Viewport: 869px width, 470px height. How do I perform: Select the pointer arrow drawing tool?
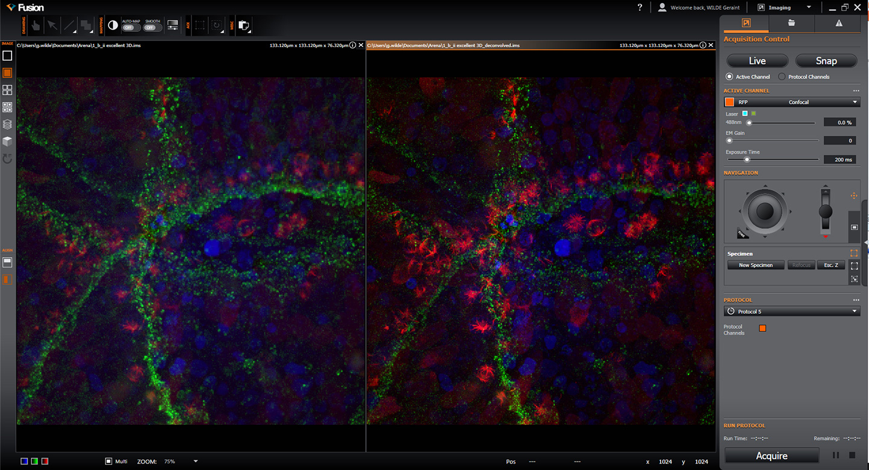pos(51,25)
